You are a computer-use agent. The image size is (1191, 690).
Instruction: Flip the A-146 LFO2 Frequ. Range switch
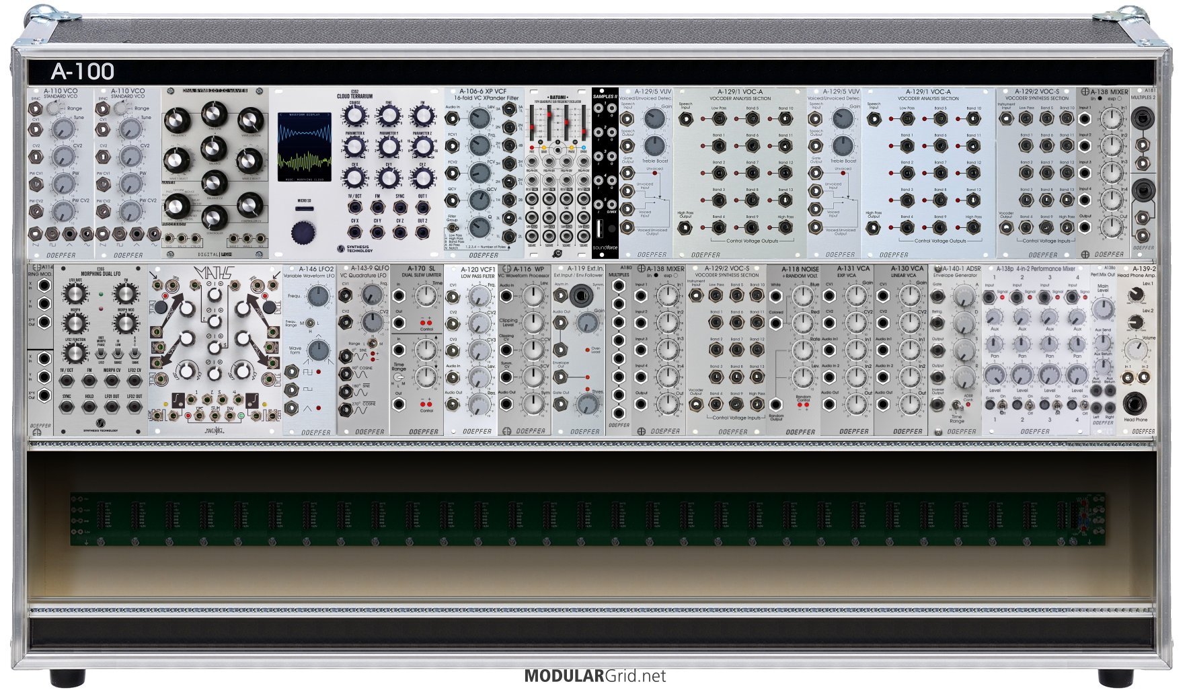(x=310, y=323)
